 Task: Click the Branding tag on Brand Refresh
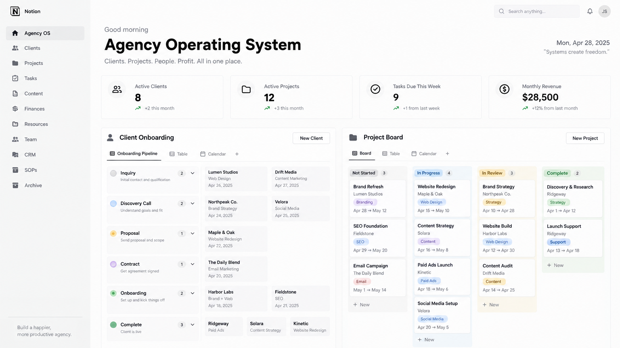pyautogui.click(x=364, y=202)
